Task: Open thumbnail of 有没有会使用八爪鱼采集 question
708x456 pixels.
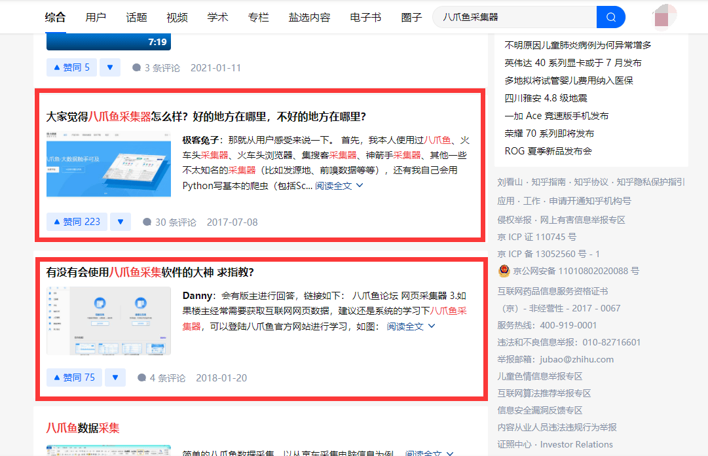Action: pos(108,321)
